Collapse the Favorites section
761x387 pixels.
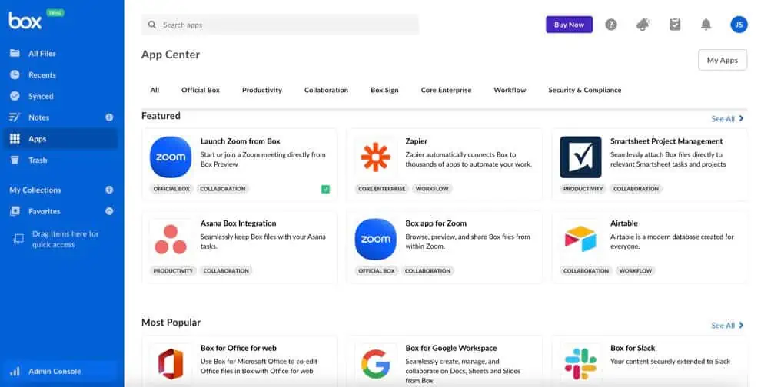(x=109, y=211)
